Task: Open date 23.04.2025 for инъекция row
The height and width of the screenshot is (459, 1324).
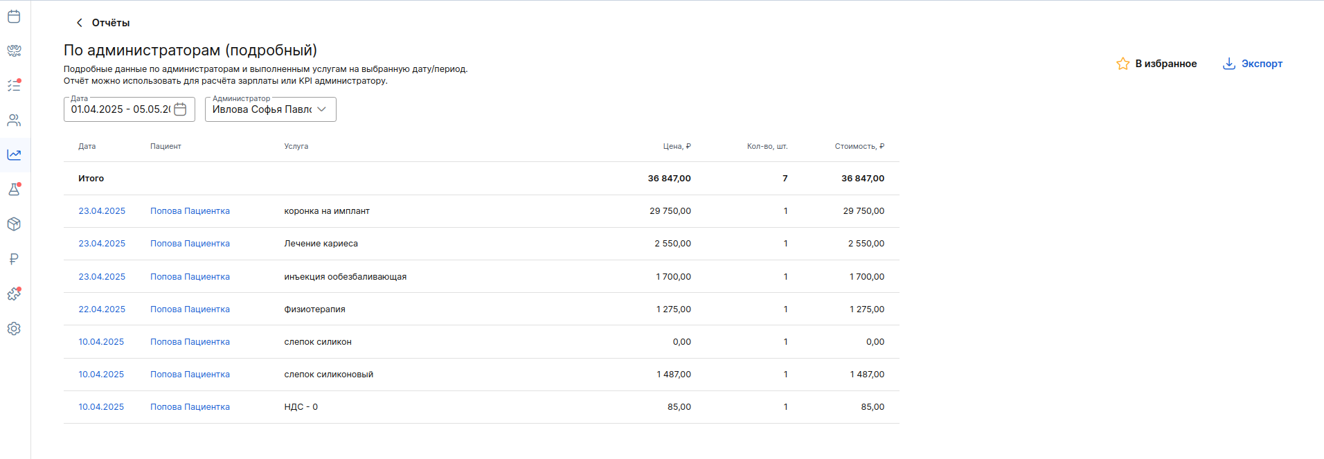Action: point(102,277)
